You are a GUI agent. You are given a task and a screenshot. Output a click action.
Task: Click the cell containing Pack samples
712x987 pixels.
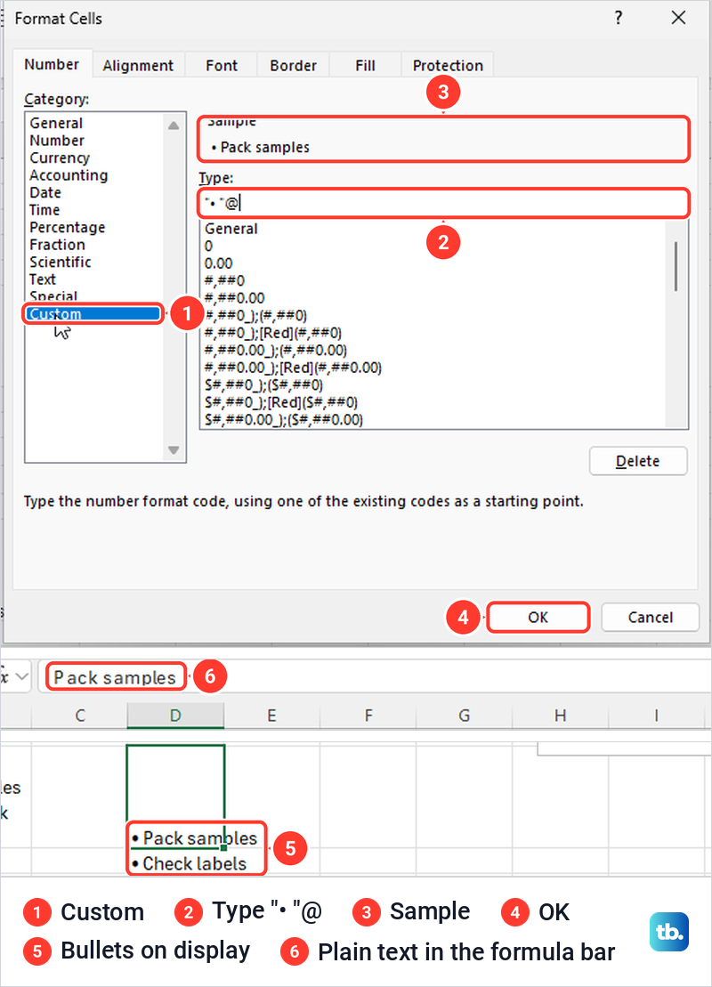coord(175,797)
